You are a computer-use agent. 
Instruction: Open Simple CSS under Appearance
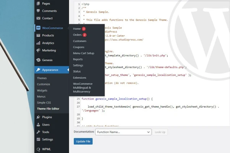click(44, 103)
